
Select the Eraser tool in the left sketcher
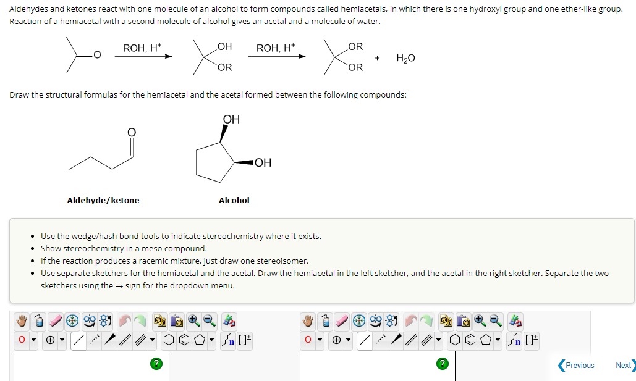[55, 321]
